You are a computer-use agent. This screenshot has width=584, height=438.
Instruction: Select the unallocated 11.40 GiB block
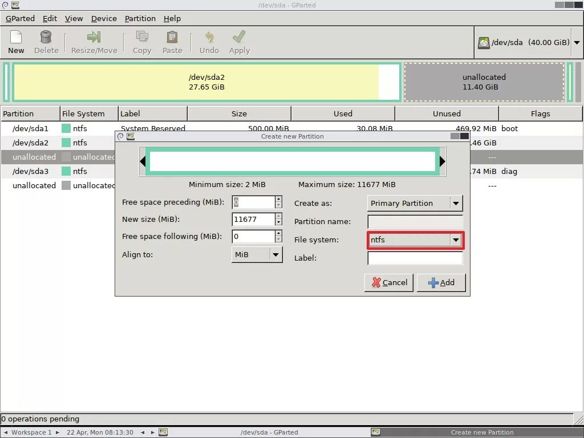coord(484,82)
